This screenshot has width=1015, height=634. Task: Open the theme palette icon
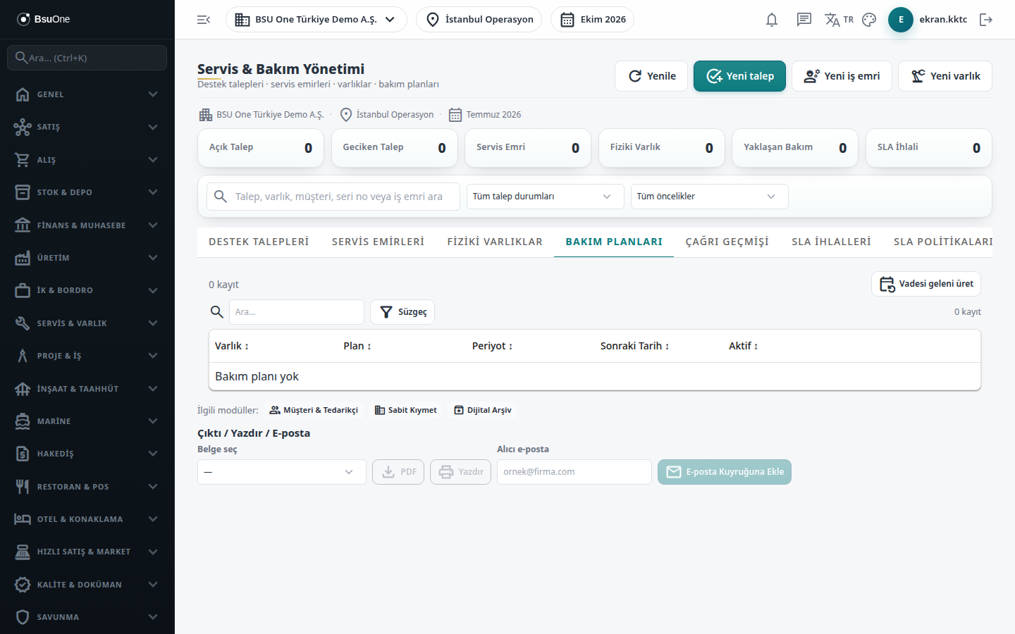(869, 20)
